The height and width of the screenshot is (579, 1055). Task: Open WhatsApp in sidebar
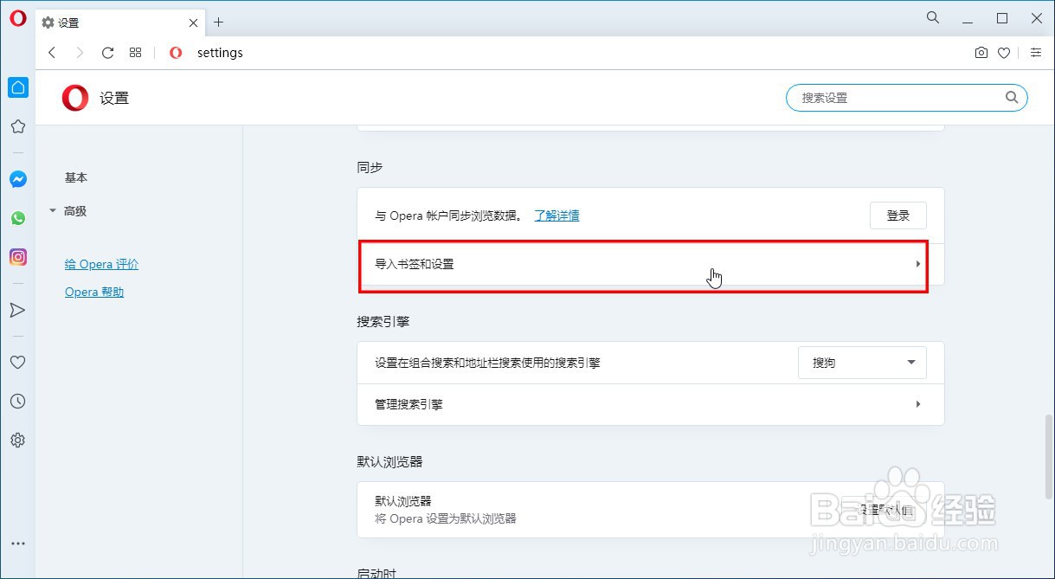point(18,218)
